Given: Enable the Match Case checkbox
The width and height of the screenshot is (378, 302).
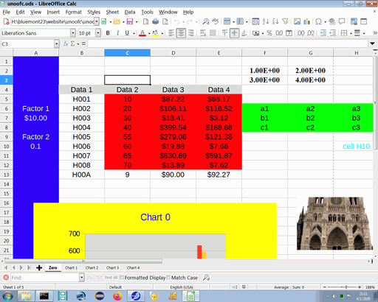Looking at the screenshot, I should [x=168, y=277].
